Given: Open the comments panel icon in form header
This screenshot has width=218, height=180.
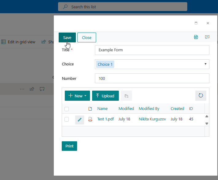Looking at the screenshot, I should click(207, 37).
